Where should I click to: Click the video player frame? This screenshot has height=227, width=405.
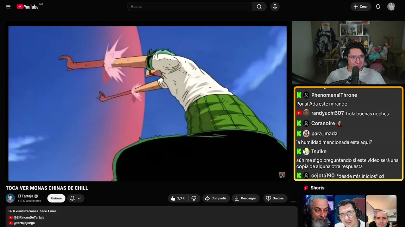147,103
